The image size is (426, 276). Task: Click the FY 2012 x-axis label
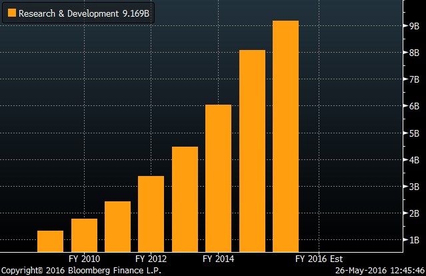coord(151,259)
